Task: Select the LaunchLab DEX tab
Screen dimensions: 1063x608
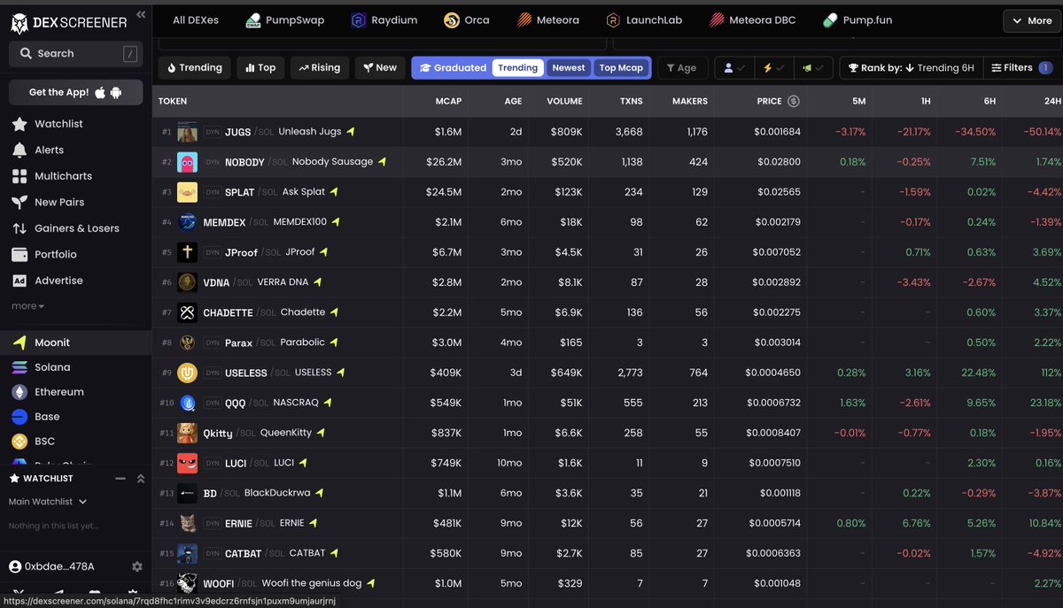Action: click(x=644, y=20)
